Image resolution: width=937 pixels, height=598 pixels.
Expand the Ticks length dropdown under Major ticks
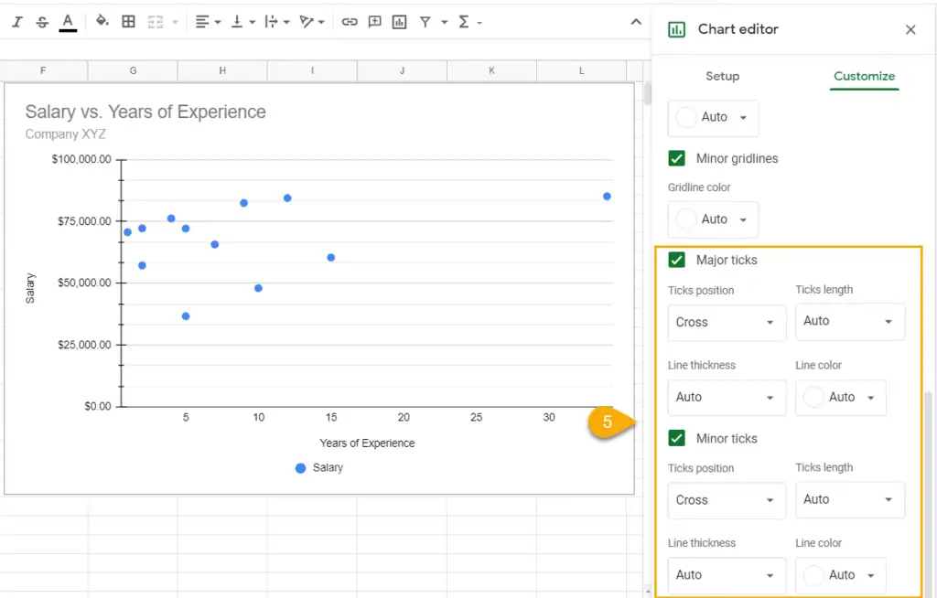tap(849, 322)
